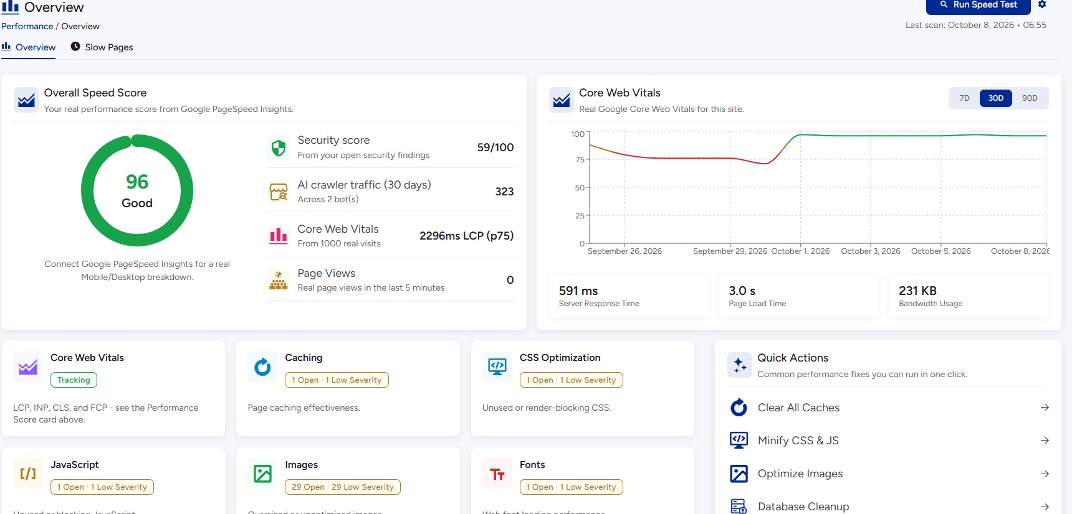This screenshot has height=514, width=1072.
Task: Click the Core Web Vitals bar chart icon
Action: (x=279, y=236)
